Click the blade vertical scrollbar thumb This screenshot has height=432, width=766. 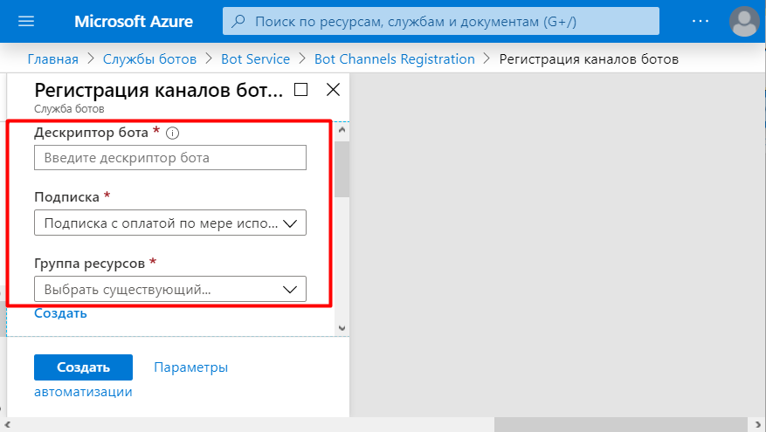342,169
